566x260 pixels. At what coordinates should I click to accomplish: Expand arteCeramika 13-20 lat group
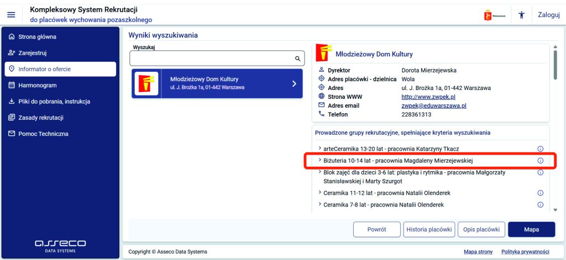click(320, 148)
